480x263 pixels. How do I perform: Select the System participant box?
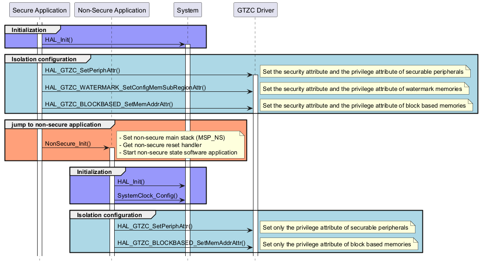[188, 10]
